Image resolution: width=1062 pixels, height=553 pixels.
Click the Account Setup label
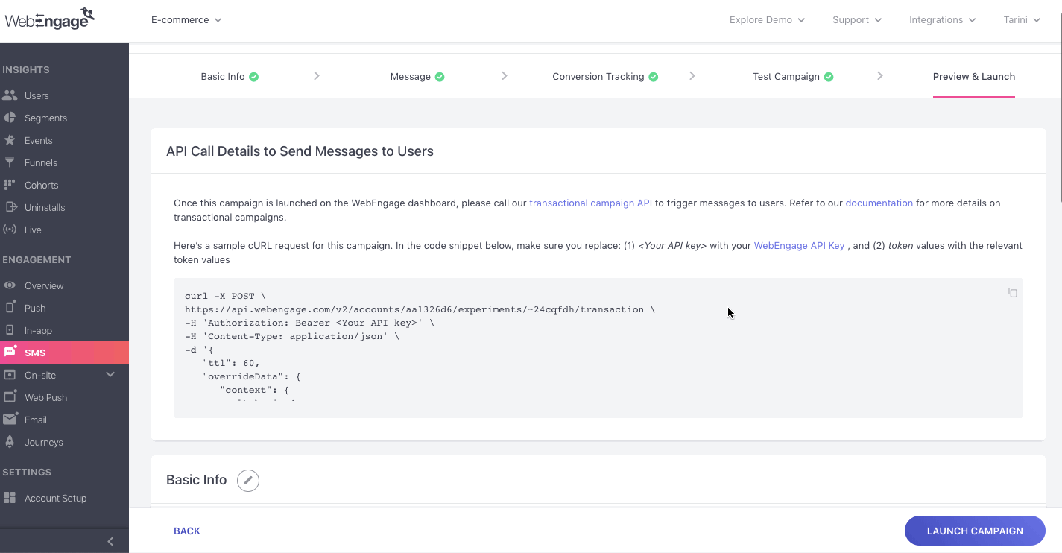pos(55,498)
